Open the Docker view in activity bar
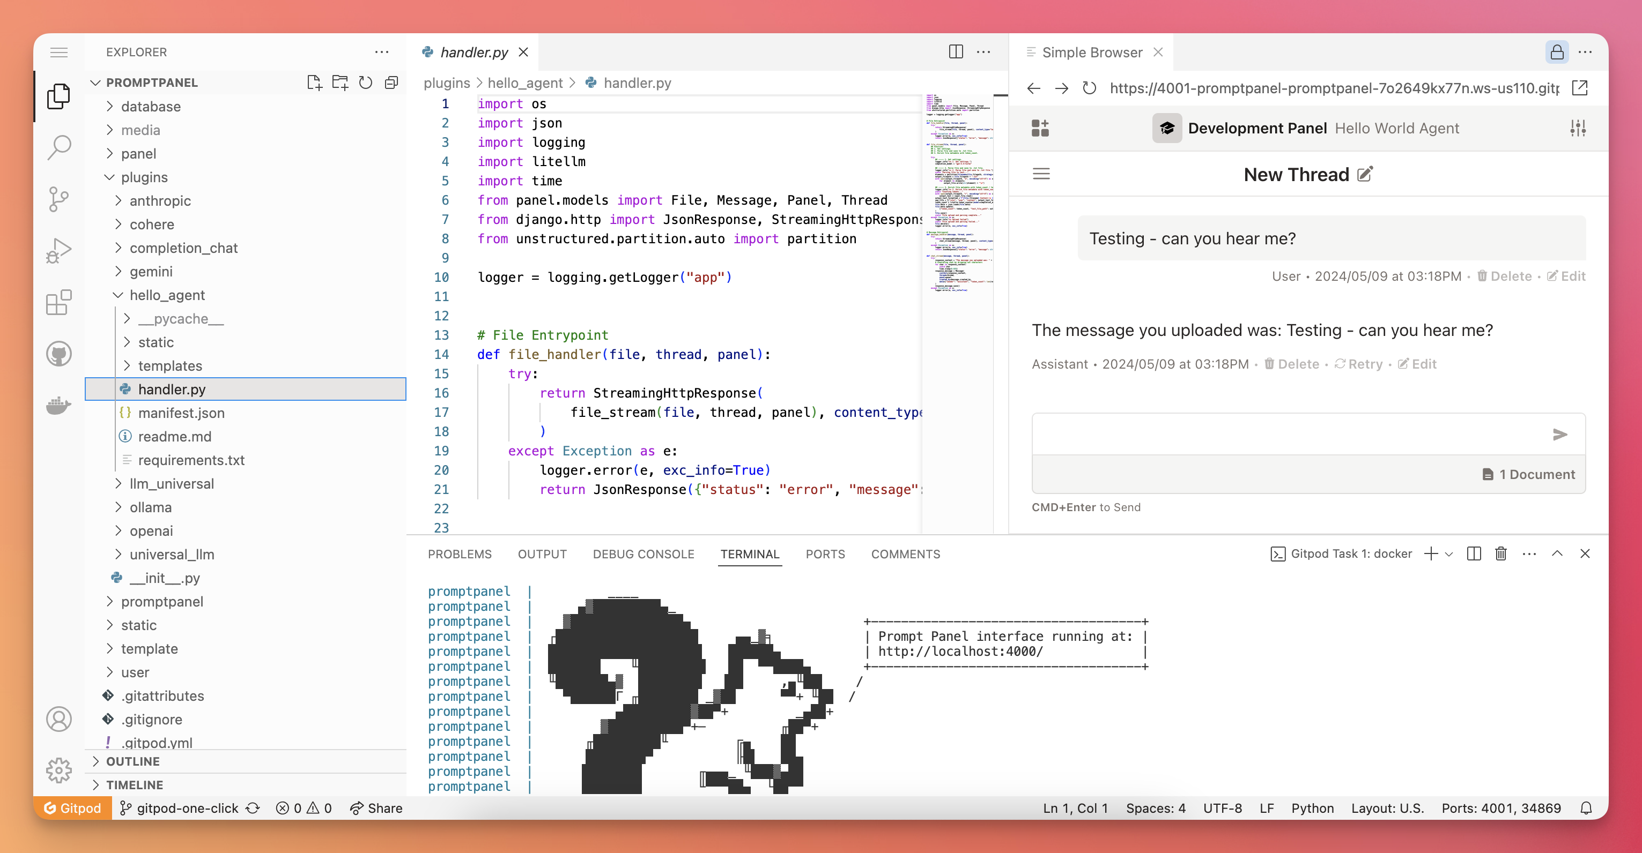Image resolution: width=1642 pixels, height=853 pixels. pyautogui.click(x=58, y=406)
